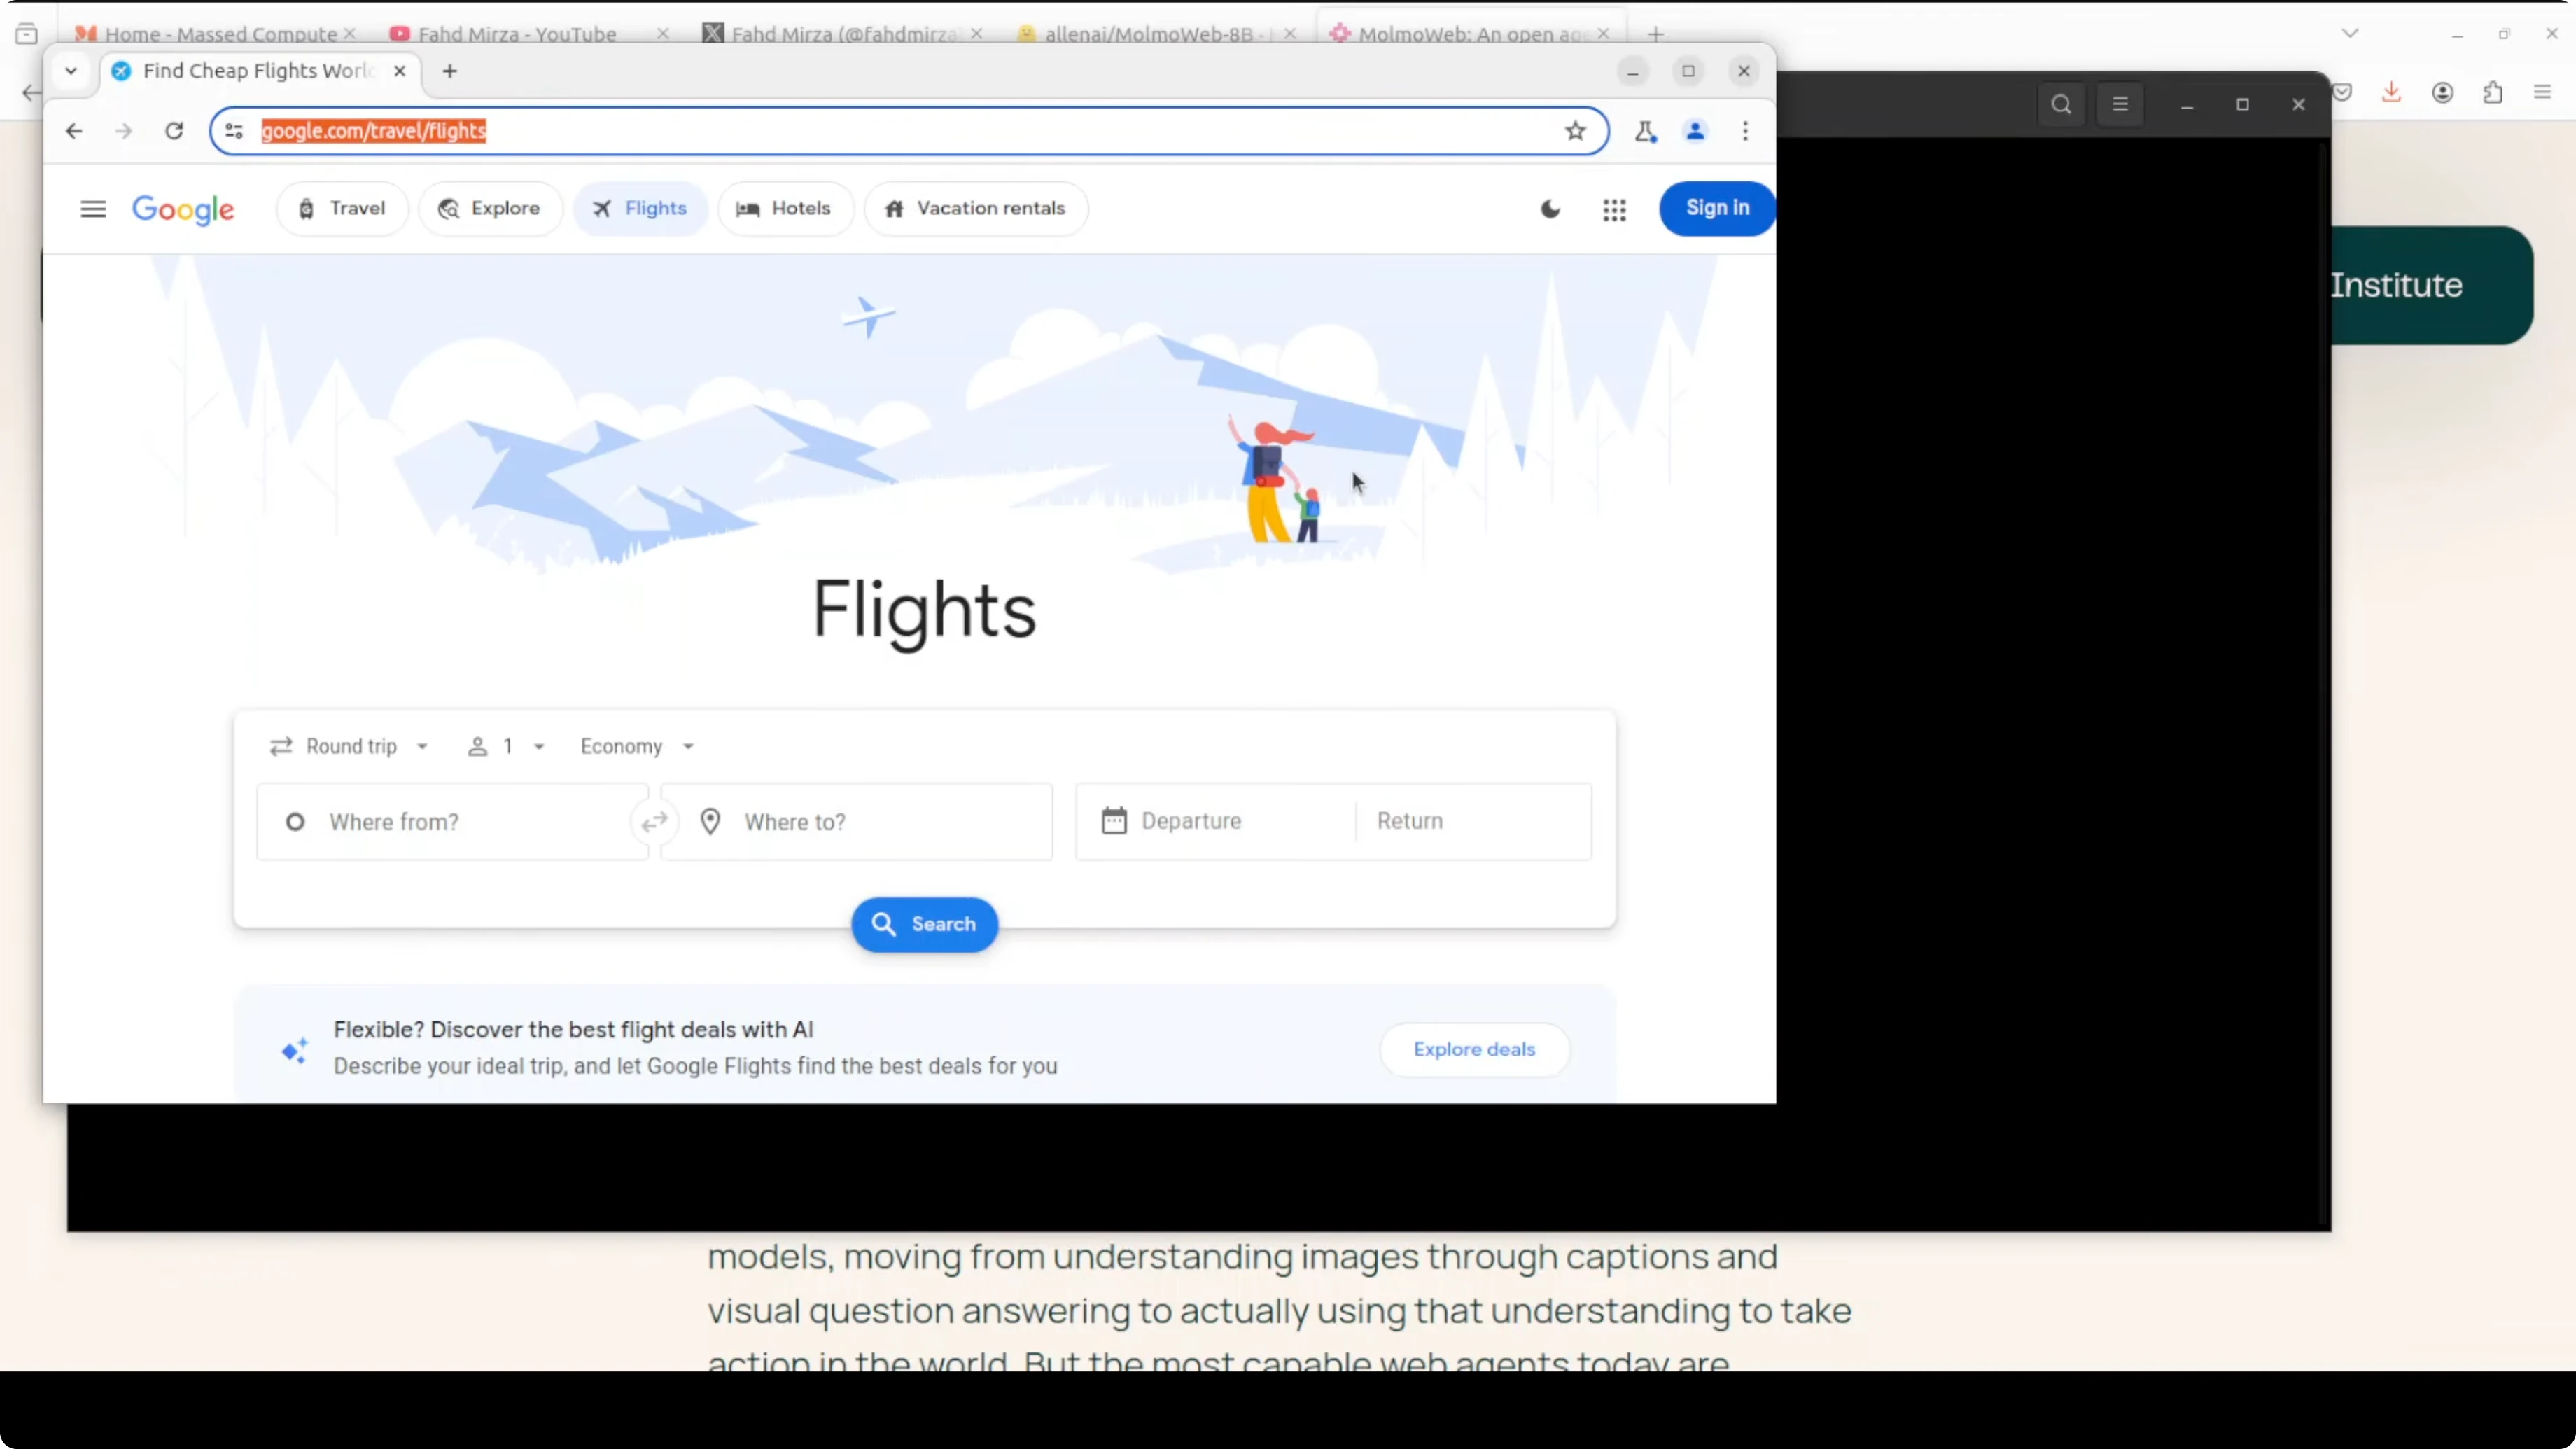
Task: Reload the Google Flights page
Action: pyautogui.click(x=174, y=131)
